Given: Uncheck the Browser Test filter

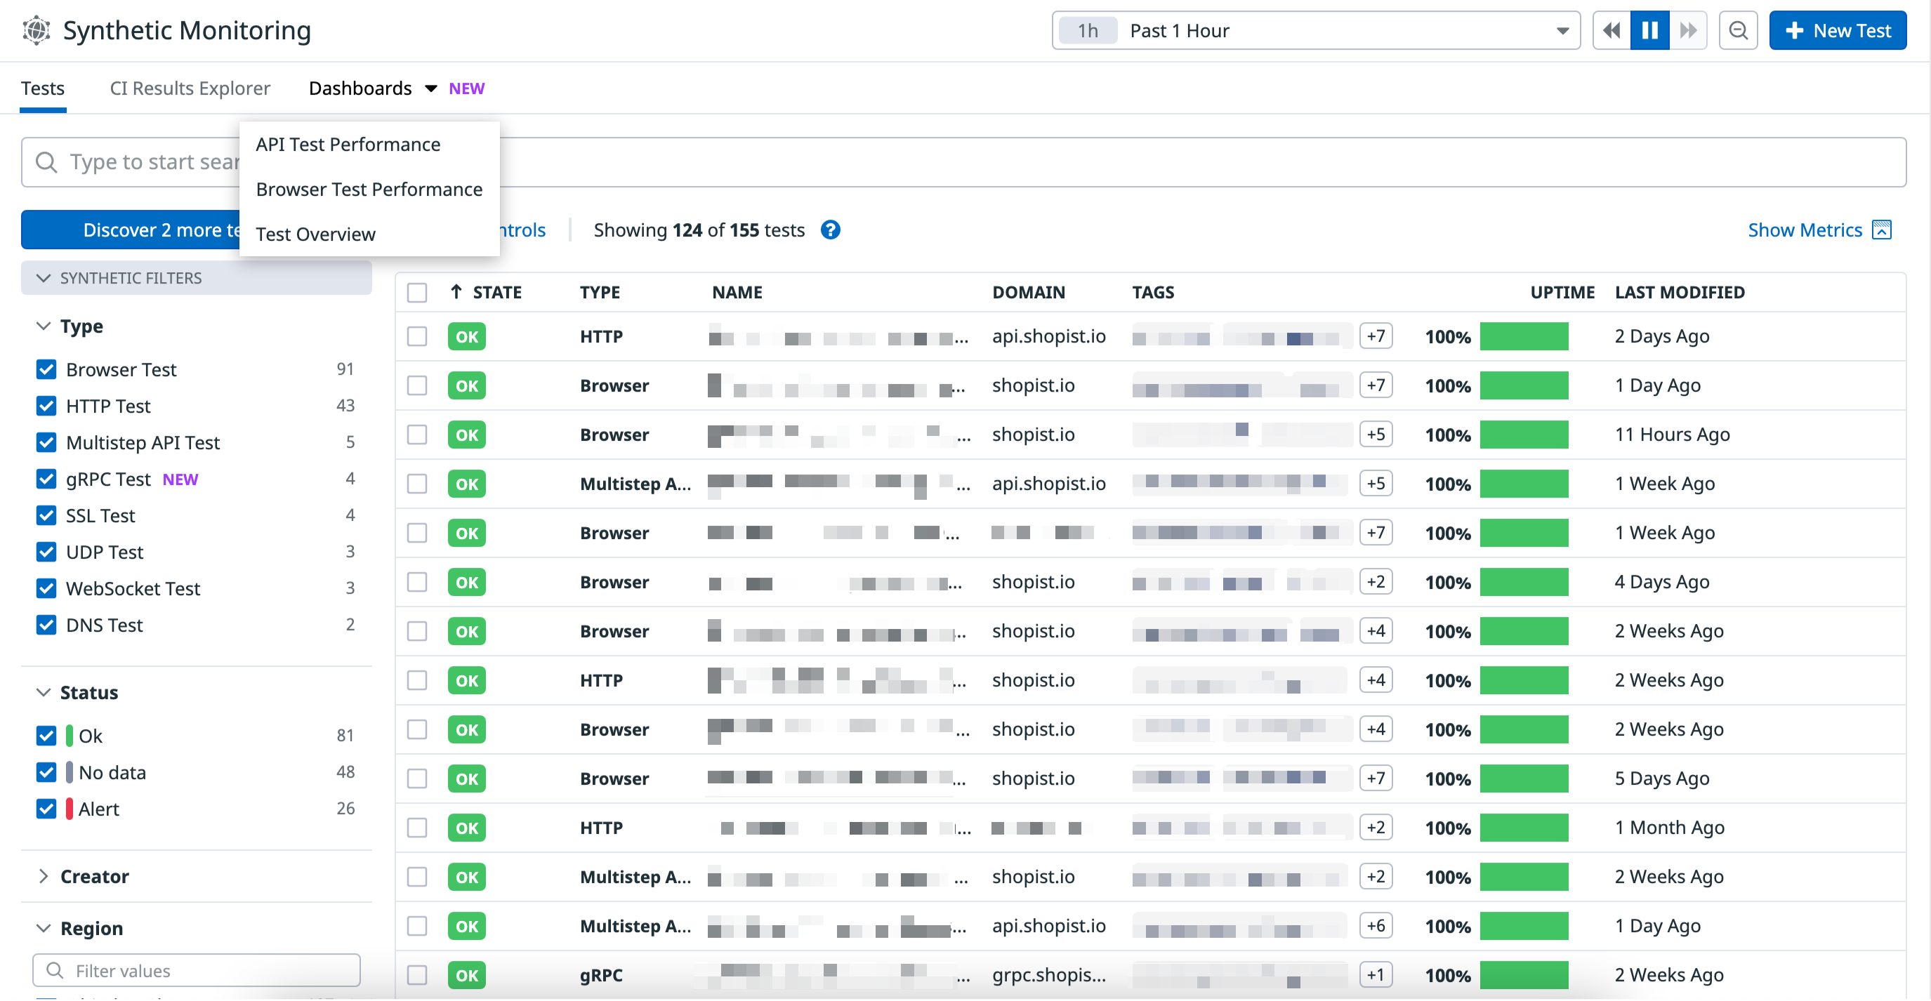Looking at the screenshot, I should tap(46, 369).
